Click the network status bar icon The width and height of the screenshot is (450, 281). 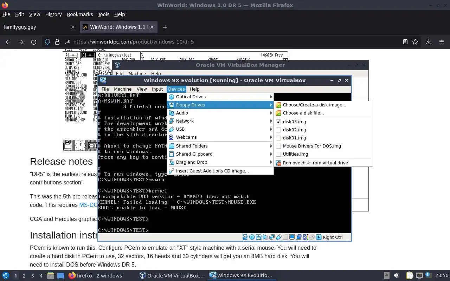272,237
